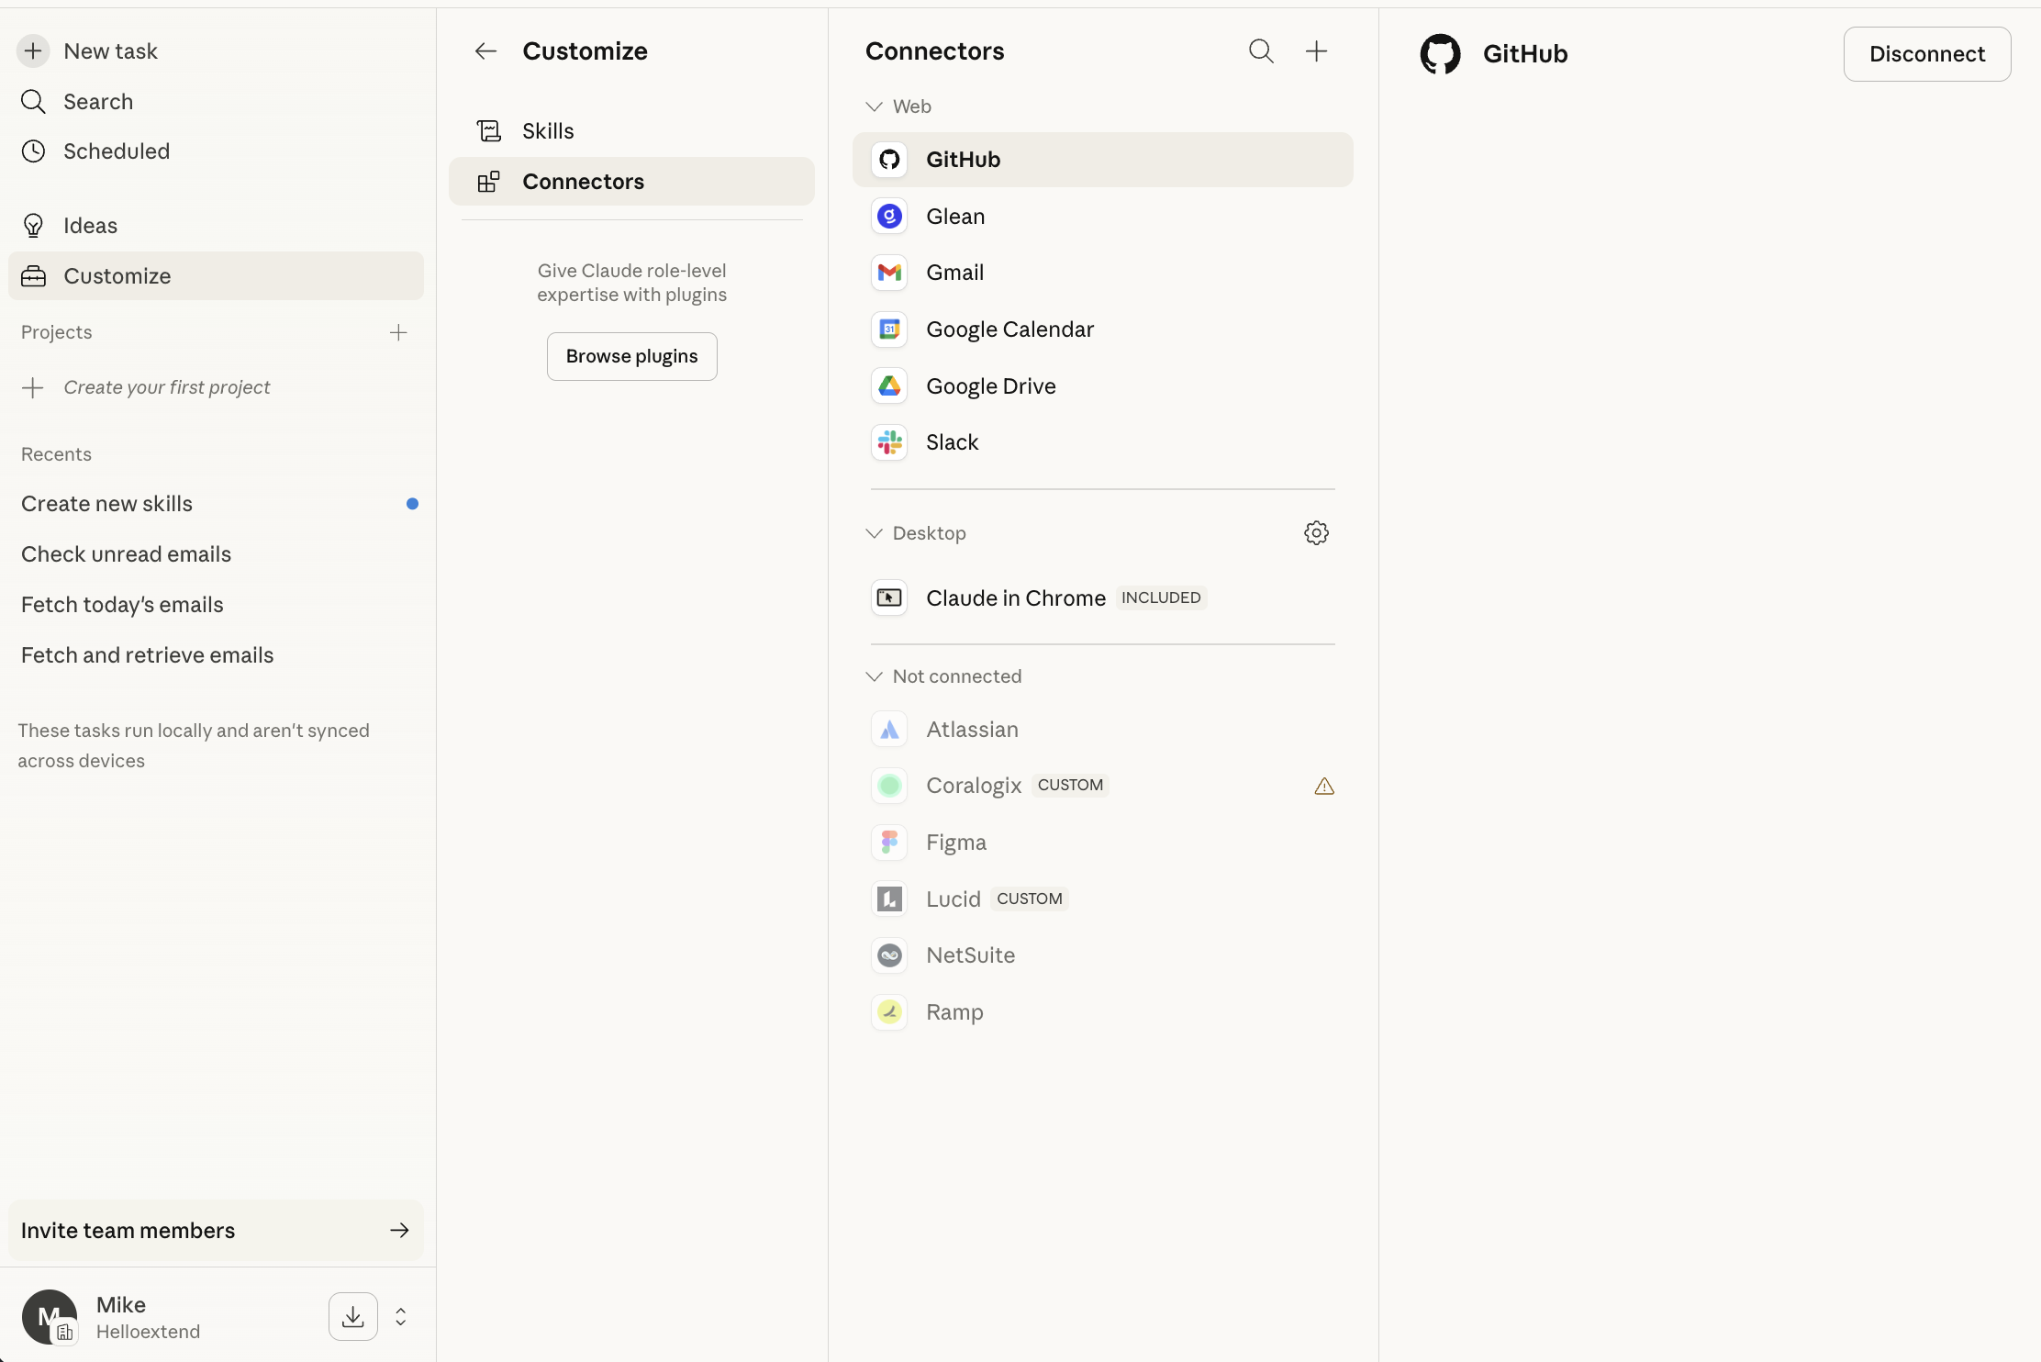
Task: Collapse the Web connectors section
Action: coord(874,106)
